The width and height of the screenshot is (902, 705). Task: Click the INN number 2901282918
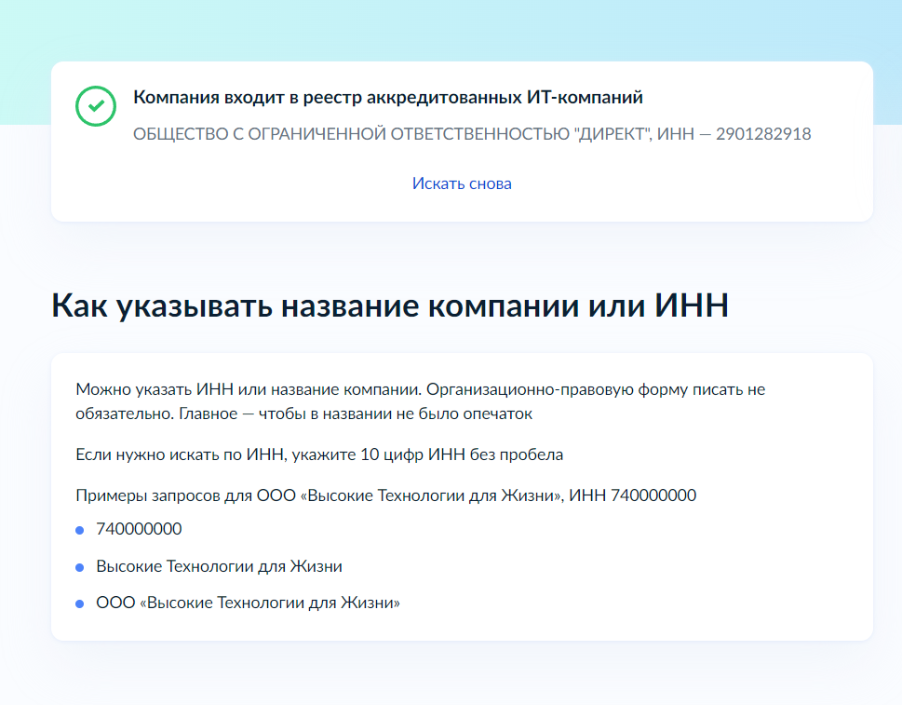(763, 134)
